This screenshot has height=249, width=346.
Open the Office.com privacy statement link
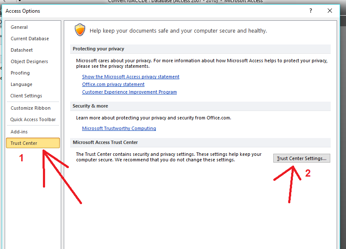pyautogui.click(x=113, y=84)
